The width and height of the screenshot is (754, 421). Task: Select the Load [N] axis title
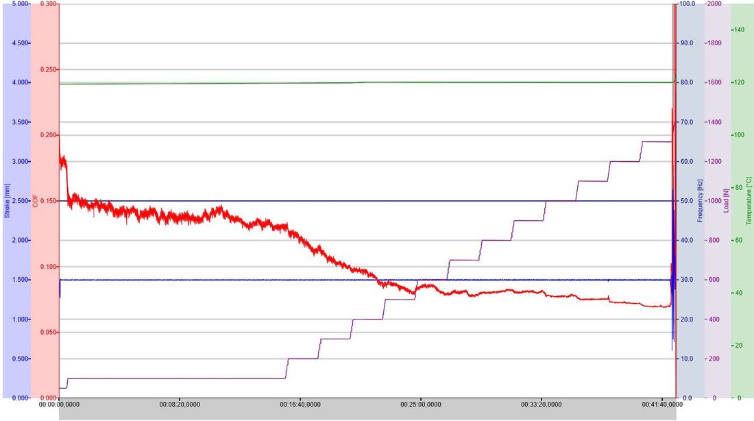726,201
